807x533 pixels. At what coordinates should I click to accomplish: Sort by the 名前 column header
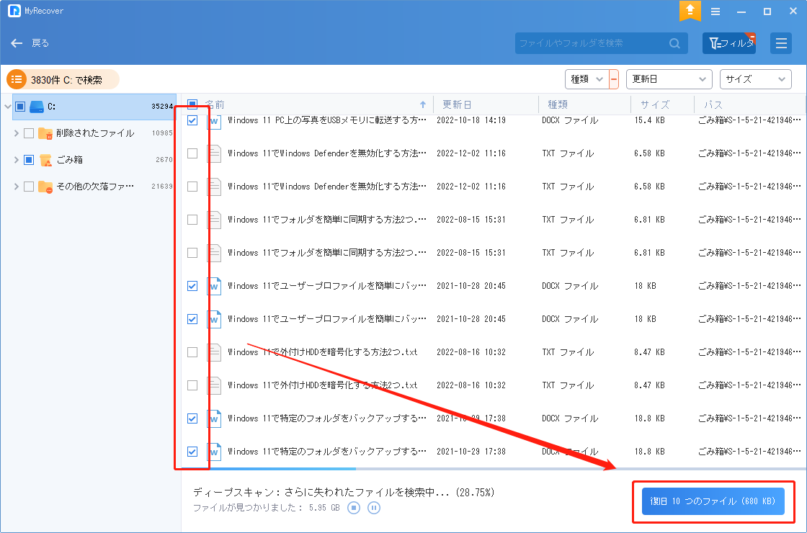pyautogui.click(x=215, y=105)
